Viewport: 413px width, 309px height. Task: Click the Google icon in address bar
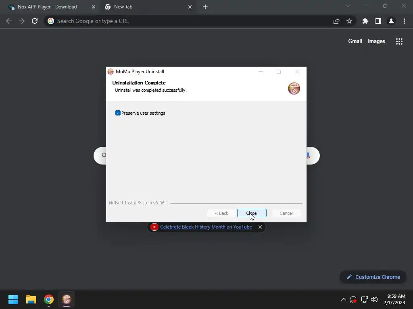[51, 21]
